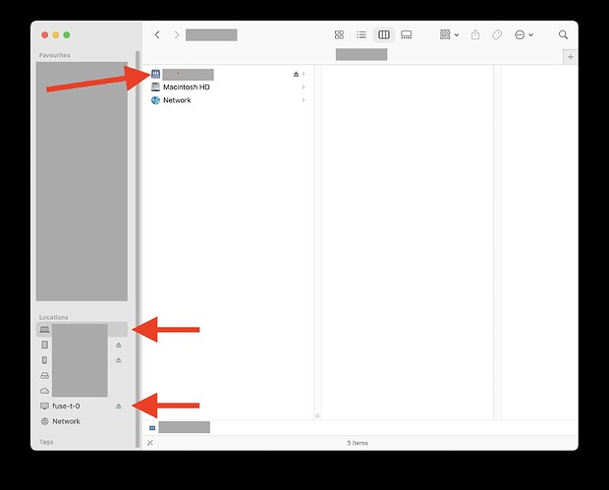Eject the fuse-t-0 volume

pyautogui.click(x=119, y=406)
